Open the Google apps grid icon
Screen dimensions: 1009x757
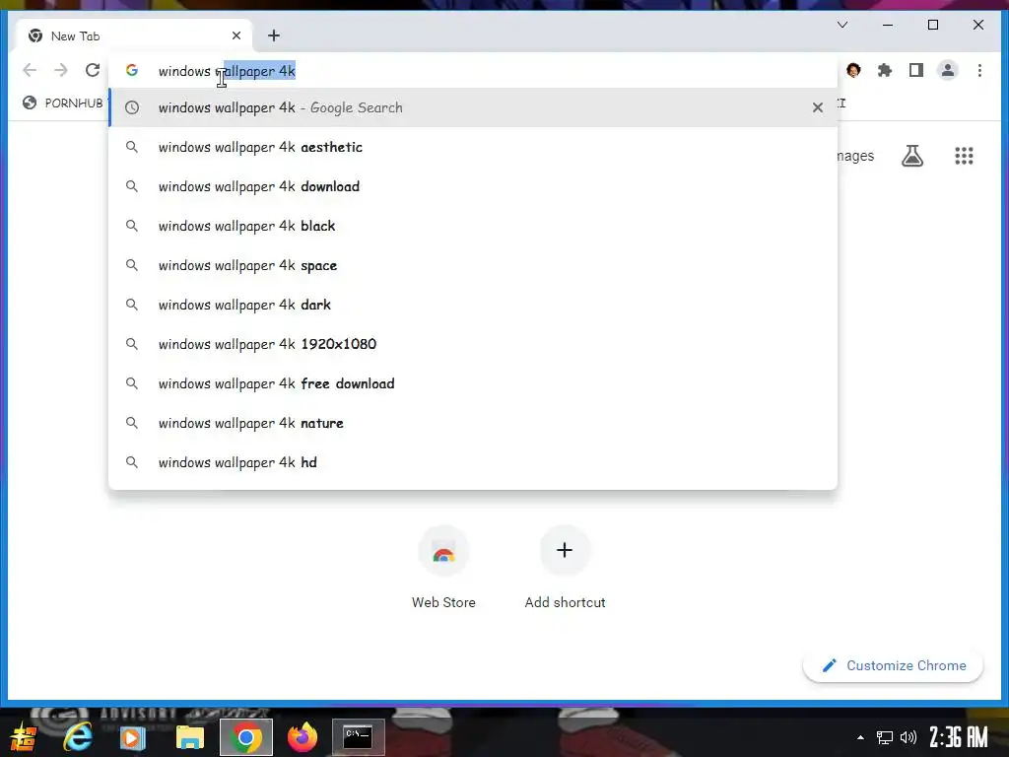pyautogui.click(x=964, y=156)
